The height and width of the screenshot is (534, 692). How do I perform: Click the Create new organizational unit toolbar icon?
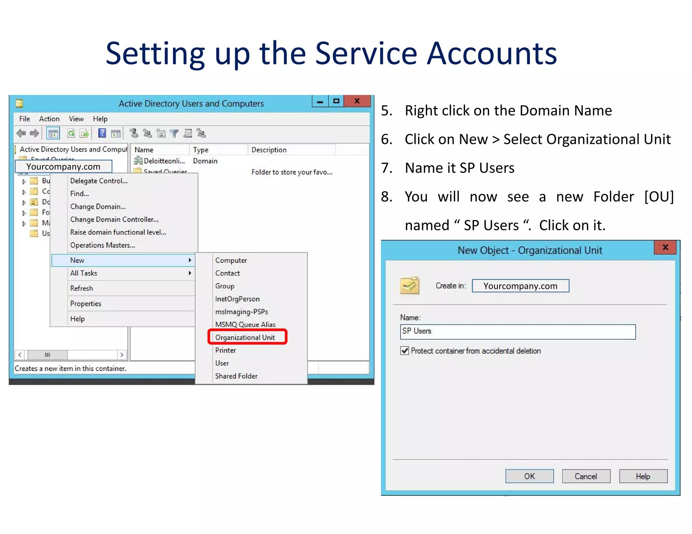[161, 133]
